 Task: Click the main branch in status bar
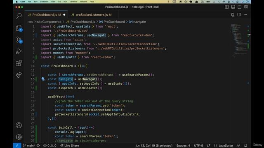coord(29,146)
